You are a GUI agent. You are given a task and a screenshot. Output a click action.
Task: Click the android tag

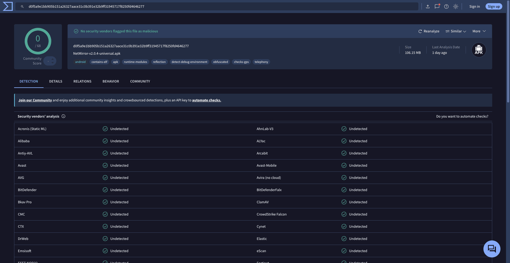pyautogui.click(x=80, y=62)
